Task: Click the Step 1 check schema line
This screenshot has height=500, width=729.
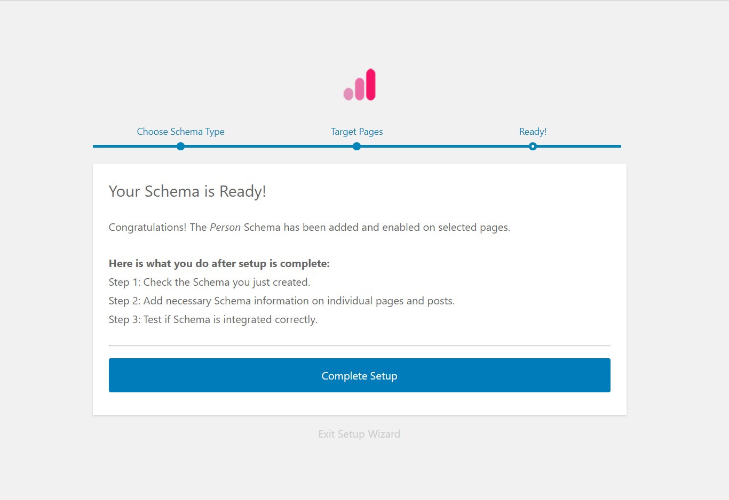Action: click(x=209, y=282)
